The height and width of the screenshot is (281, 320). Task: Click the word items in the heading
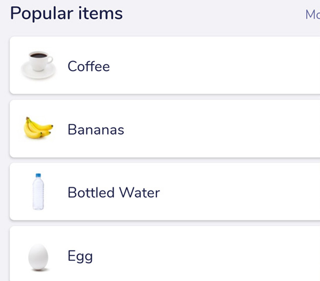[x=101, y=13]
